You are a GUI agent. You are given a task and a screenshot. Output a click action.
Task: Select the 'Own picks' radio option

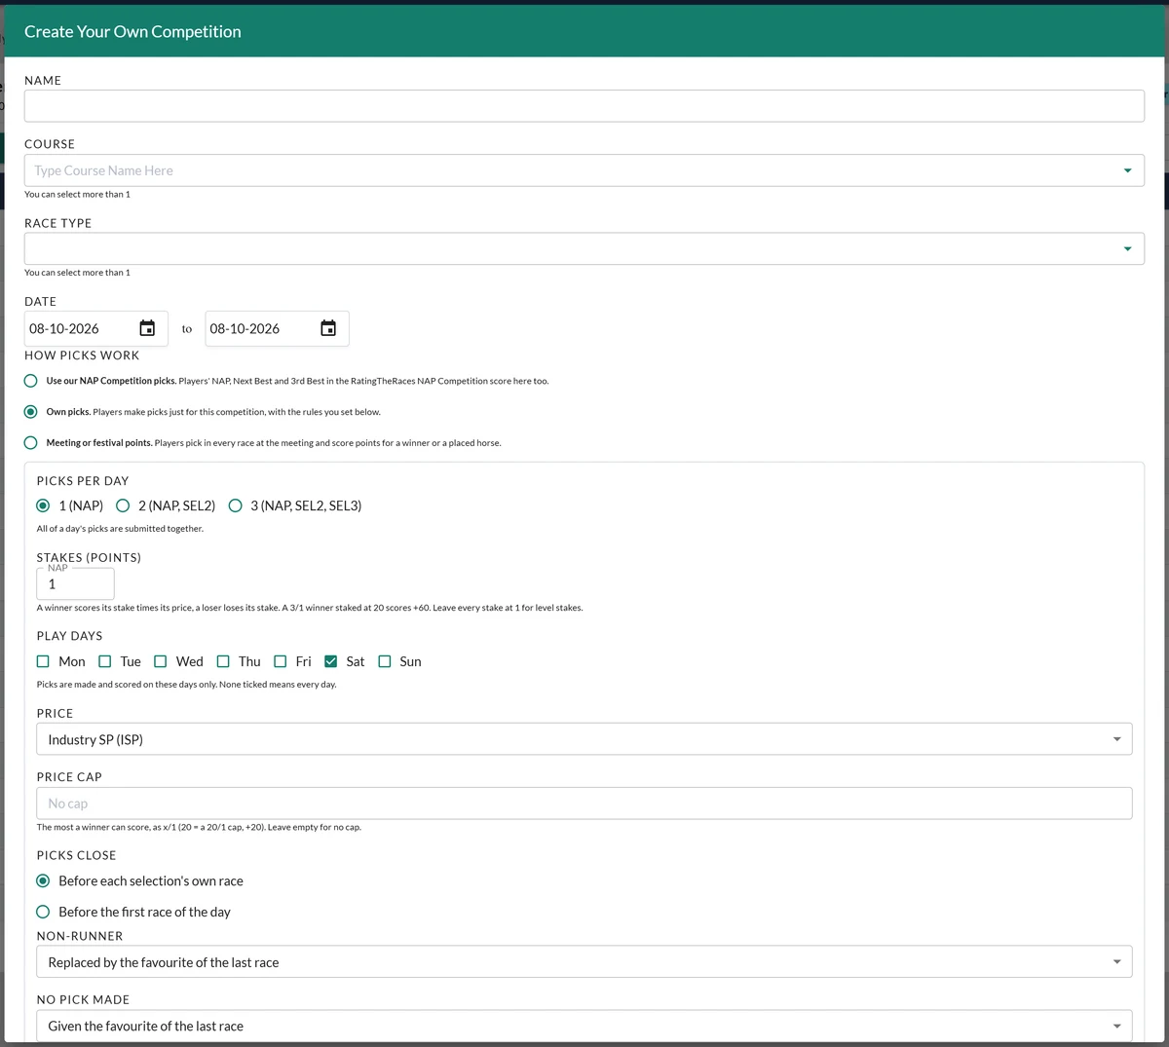(31, 412)
